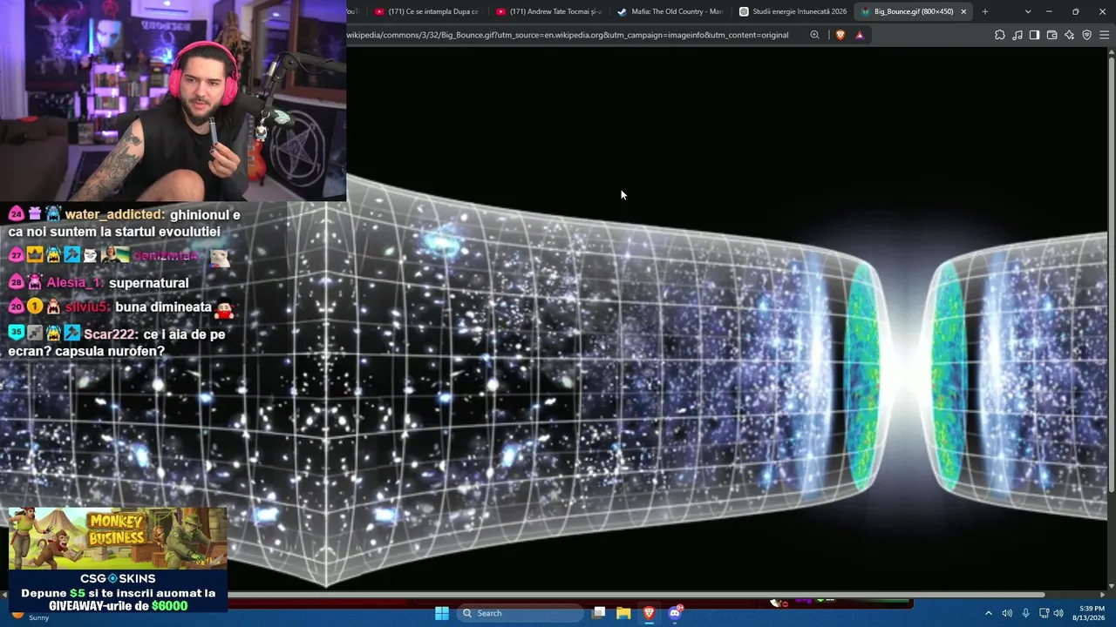The image size is (1116, 627).
Task: Click the Brave Rewards triangle icon
Action: pyautogui.click(x=860, y=35)
